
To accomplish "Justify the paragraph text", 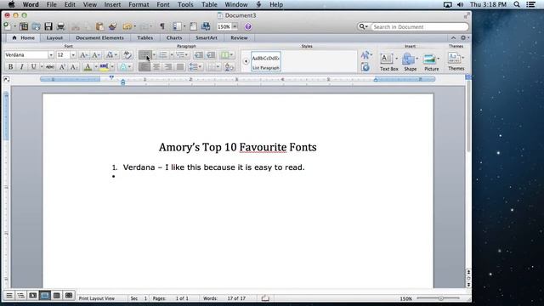I will pos(180,66).
